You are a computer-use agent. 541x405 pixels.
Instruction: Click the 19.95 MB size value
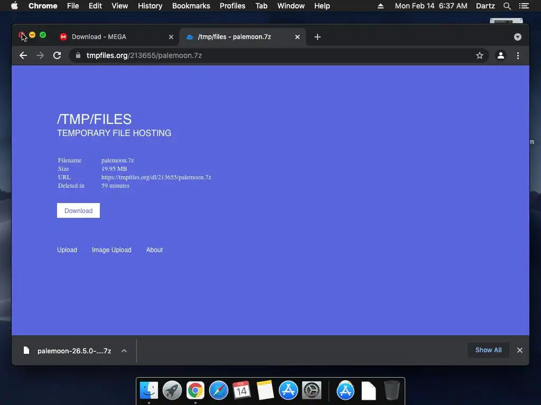click(x=114, y=169)
